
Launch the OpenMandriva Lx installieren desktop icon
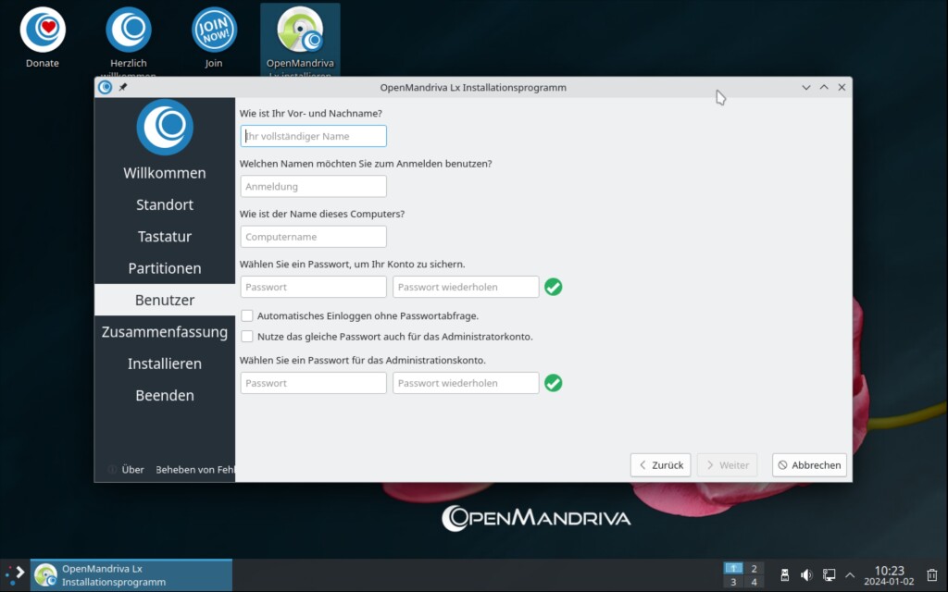pyautogui.click(x=300, y=40)
